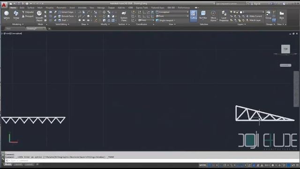Viewport: 300px width, 169px height.
Task: Select the Sweep tool
Action: 16,15
